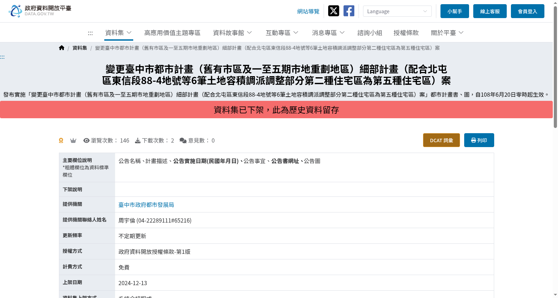Click the 小幫手 button
The width and height of the screenshot is (558, 298).
(455, 11)
